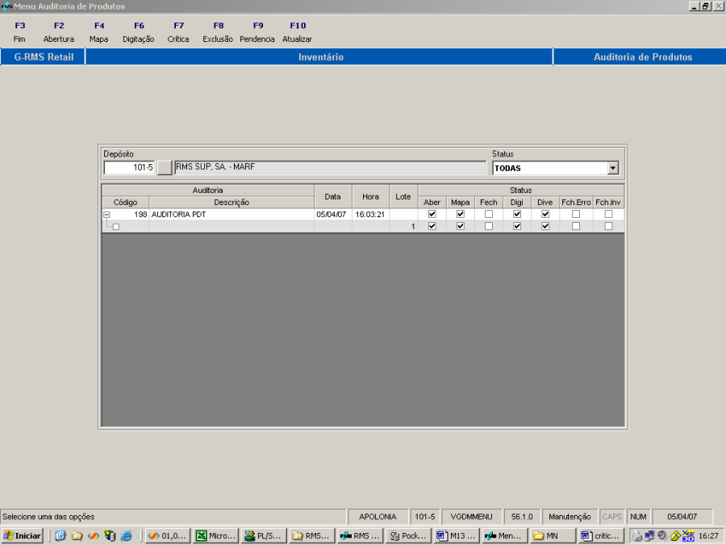Click version 56.1.0 in status bar
The image size is (726, 545).
point(522,517)
